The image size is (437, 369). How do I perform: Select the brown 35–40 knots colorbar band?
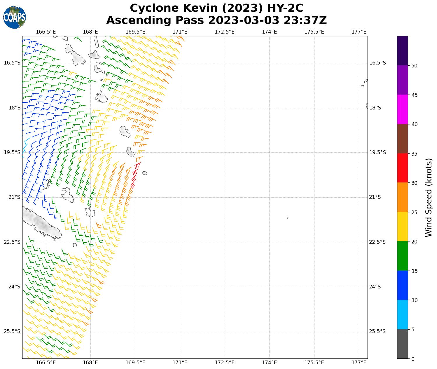(x=402, y=139)
